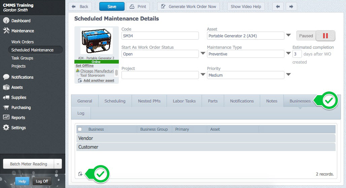Screen dimensions: 346x188
Task: Switch to the Parts tab
Action: 213,101
